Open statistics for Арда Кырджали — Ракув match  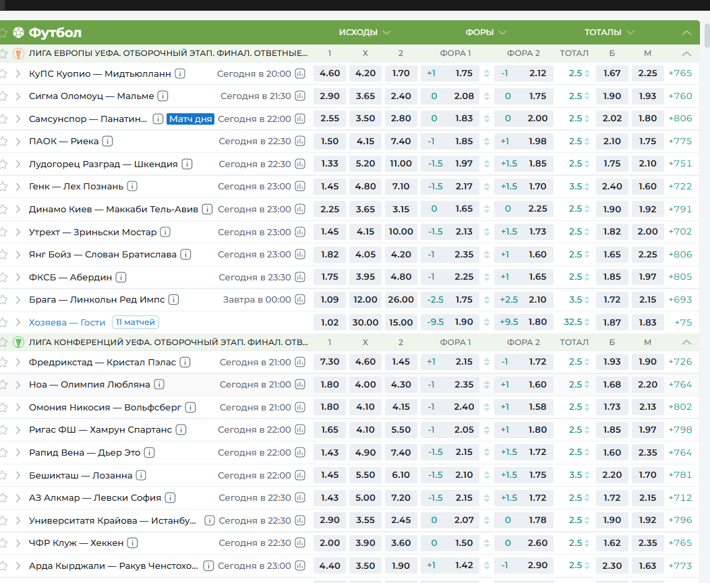[300, 565]
